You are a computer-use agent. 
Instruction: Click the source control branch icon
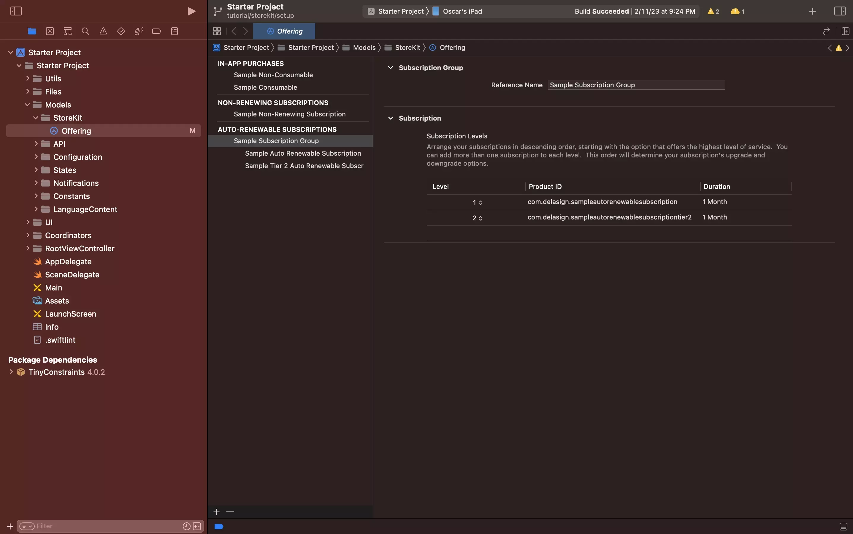click(218, 11)
